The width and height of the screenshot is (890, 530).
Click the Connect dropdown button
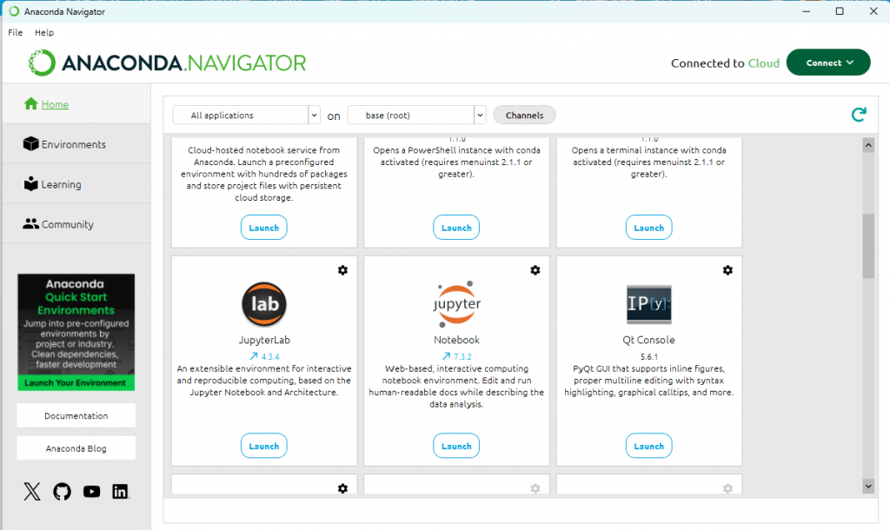[x=828, y=63]
